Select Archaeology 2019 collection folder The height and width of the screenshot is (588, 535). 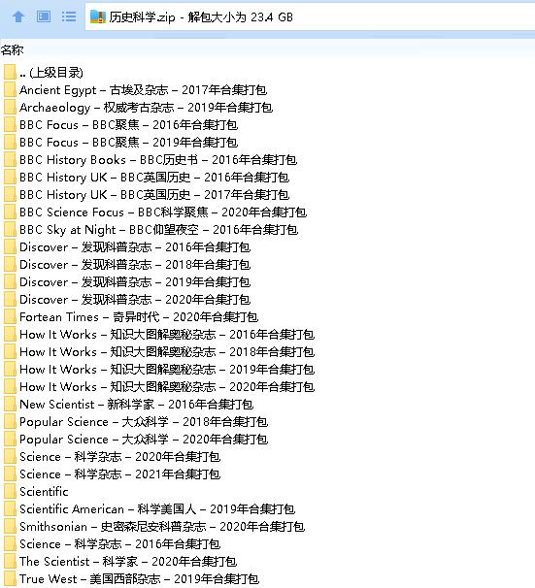pos(147,108)
